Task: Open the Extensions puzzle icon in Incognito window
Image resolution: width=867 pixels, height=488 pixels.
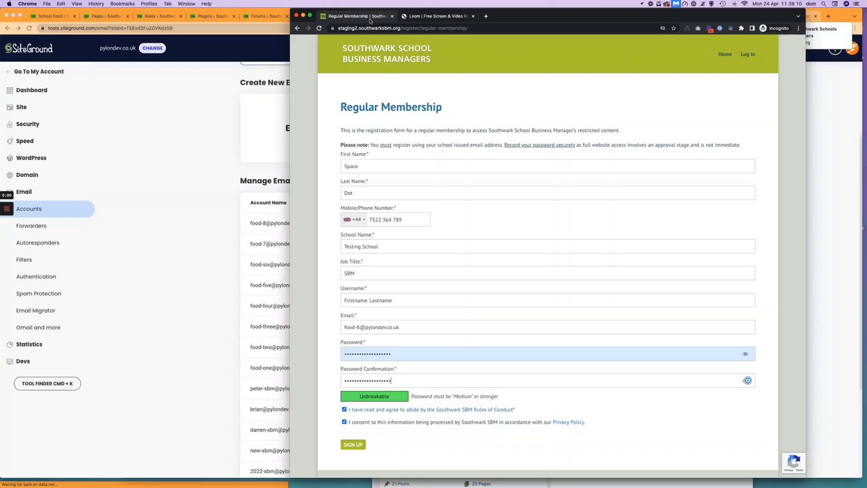Action: pos(741,28)
